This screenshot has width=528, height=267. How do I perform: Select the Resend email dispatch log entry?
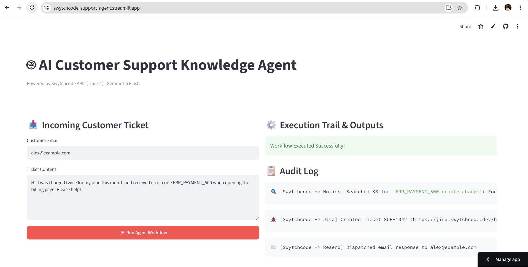tap(381, 247)
